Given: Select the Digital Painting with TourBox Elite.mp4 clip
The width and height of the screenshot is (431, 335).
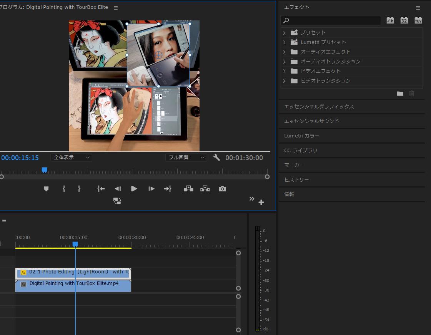Looking at the screenshot, I should tap(73, 286).
